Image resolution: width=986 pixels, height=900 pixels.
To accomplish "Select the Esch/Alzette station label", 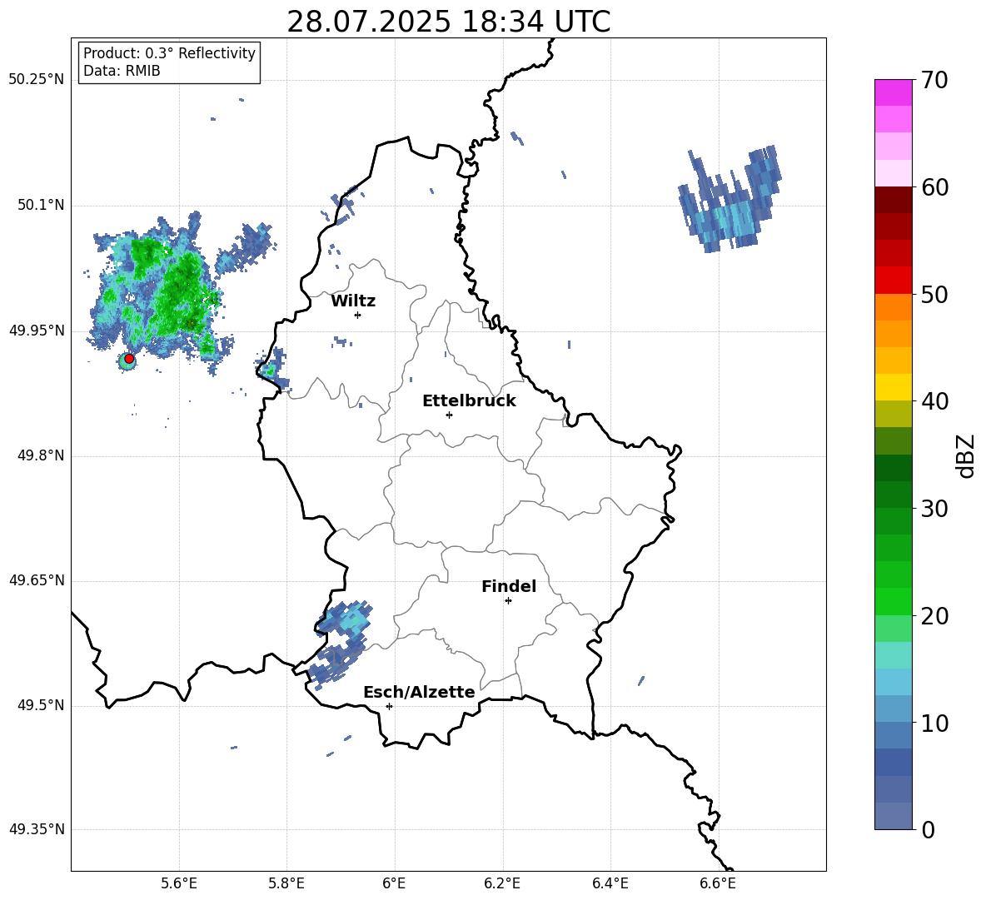I will (x=419, y=692).
